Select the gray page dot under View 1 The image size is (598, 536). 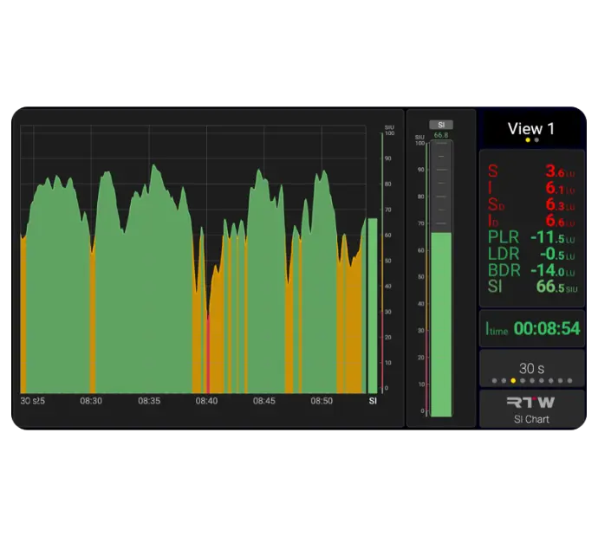(x=536, y=140)
